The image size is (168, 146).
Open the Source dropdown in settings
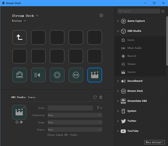75,129
